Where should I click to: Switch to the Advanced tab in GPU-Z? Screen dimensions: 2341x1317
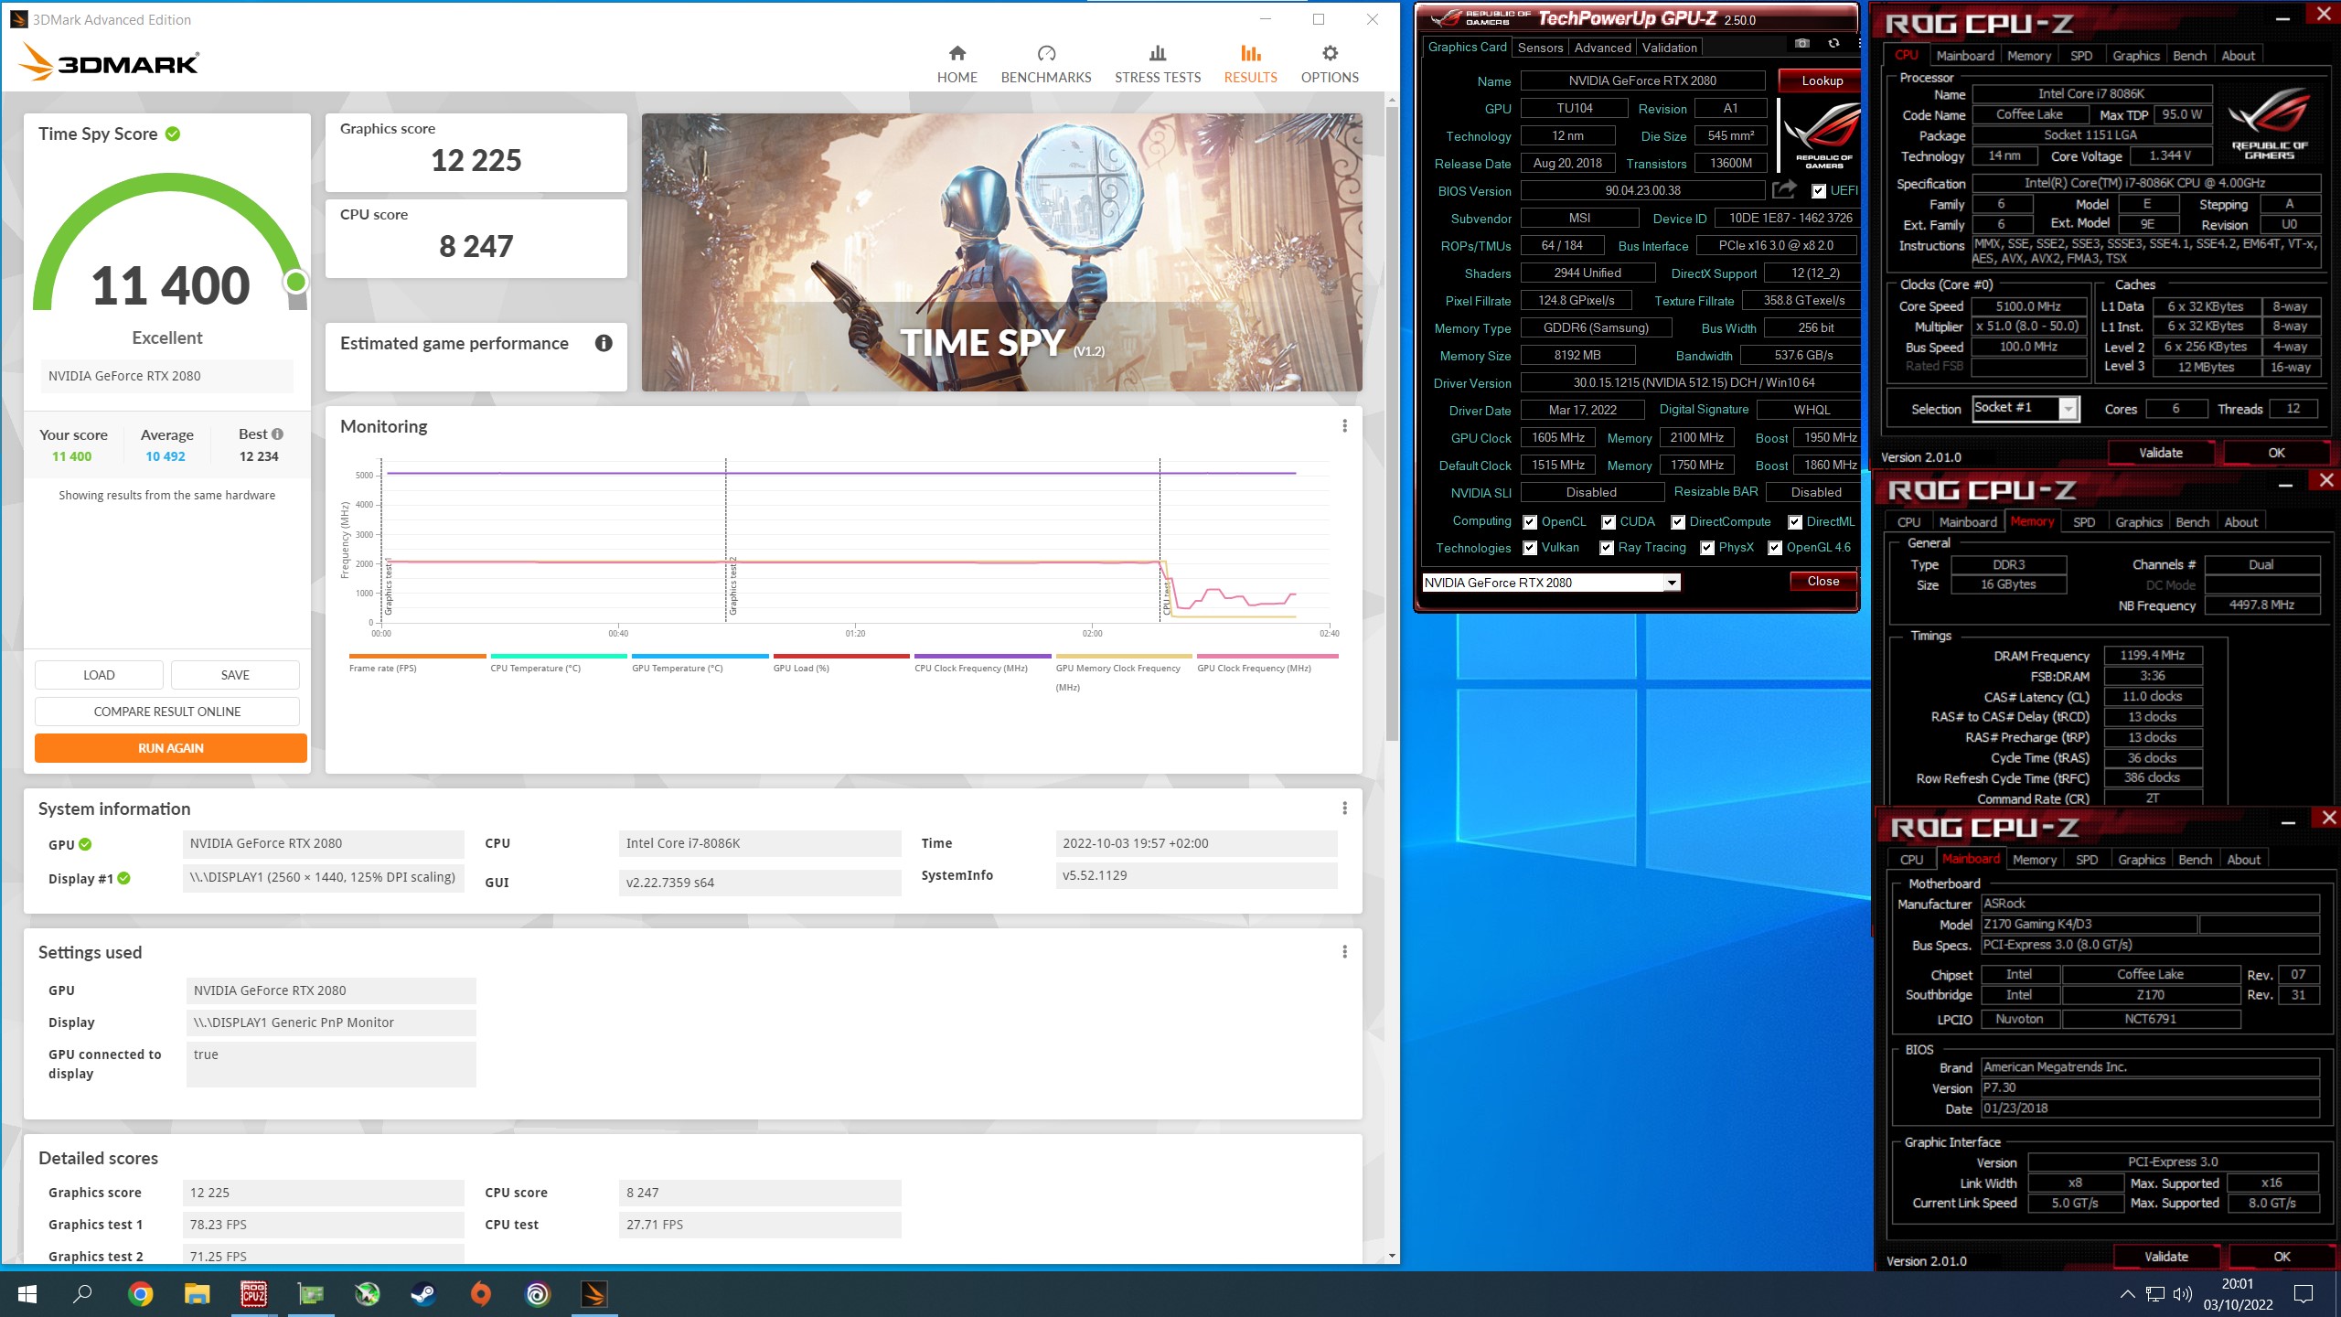tap(1602, 48)
